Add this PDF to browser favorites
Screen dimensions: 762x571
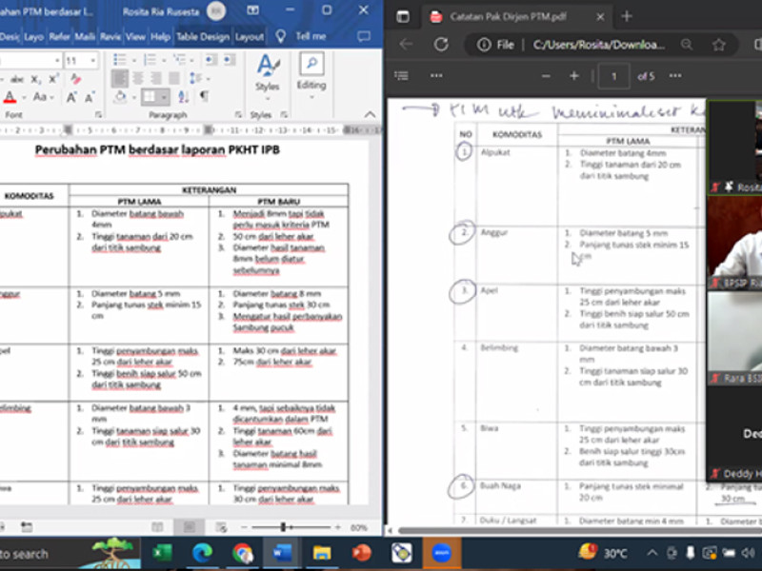pyautogui.click(x=719, y=45)
